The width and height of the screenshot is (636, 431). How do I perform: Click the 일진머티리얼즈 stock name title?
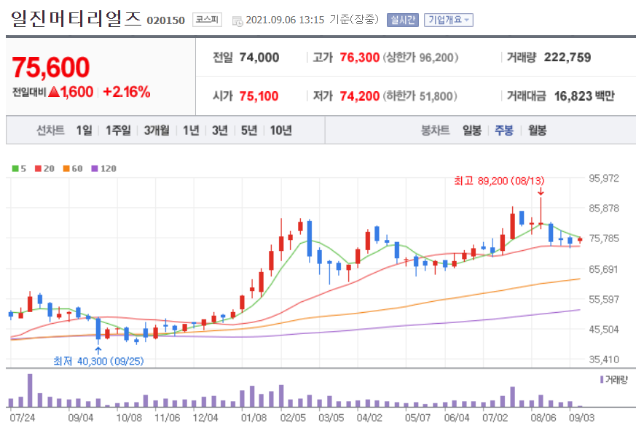(76, 19)
